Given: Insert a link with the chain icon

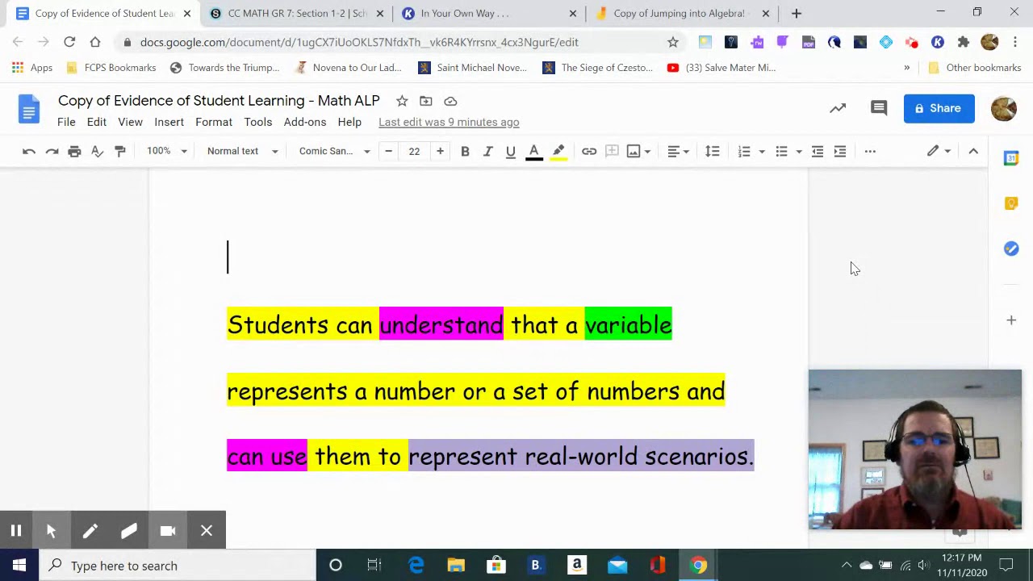Looking at the screenshot, I should click(x=589, y=151).
